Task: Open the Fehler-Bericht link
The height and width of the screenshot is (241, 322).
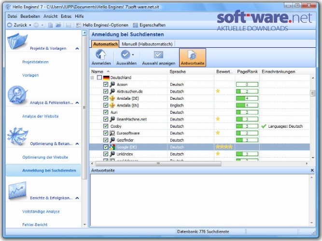Action: point(35,225)
